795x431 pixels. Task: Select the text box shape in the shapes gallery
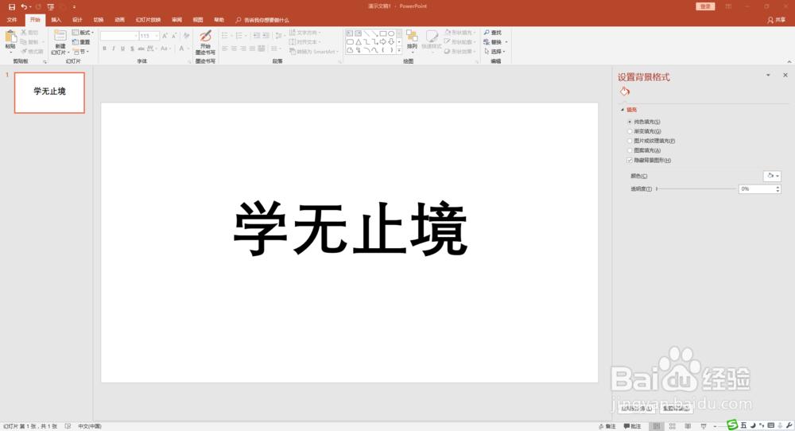pyautogui.click(x=350, y=34)
